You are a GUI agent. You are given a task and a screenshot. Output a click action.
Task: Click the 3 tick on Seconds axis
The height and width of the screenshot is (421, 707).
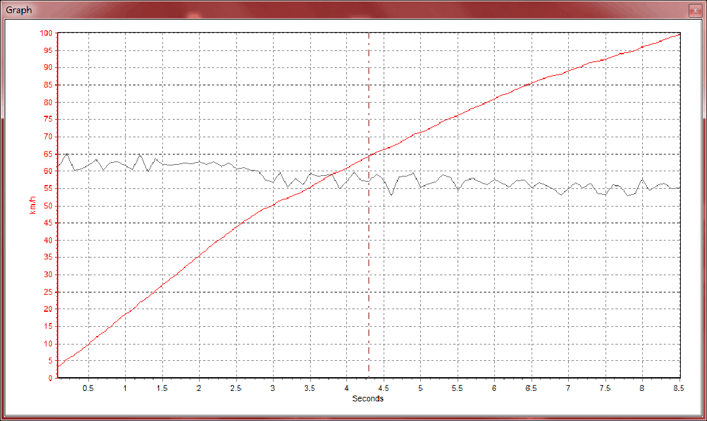pos(272,388)
